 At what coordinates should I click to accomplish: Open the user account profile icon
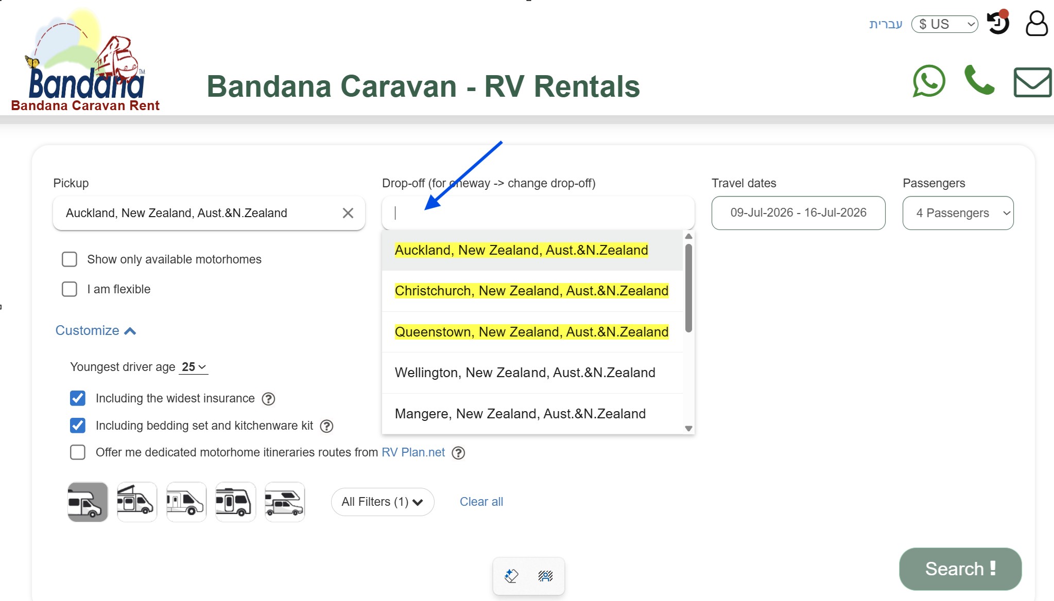1036,23
